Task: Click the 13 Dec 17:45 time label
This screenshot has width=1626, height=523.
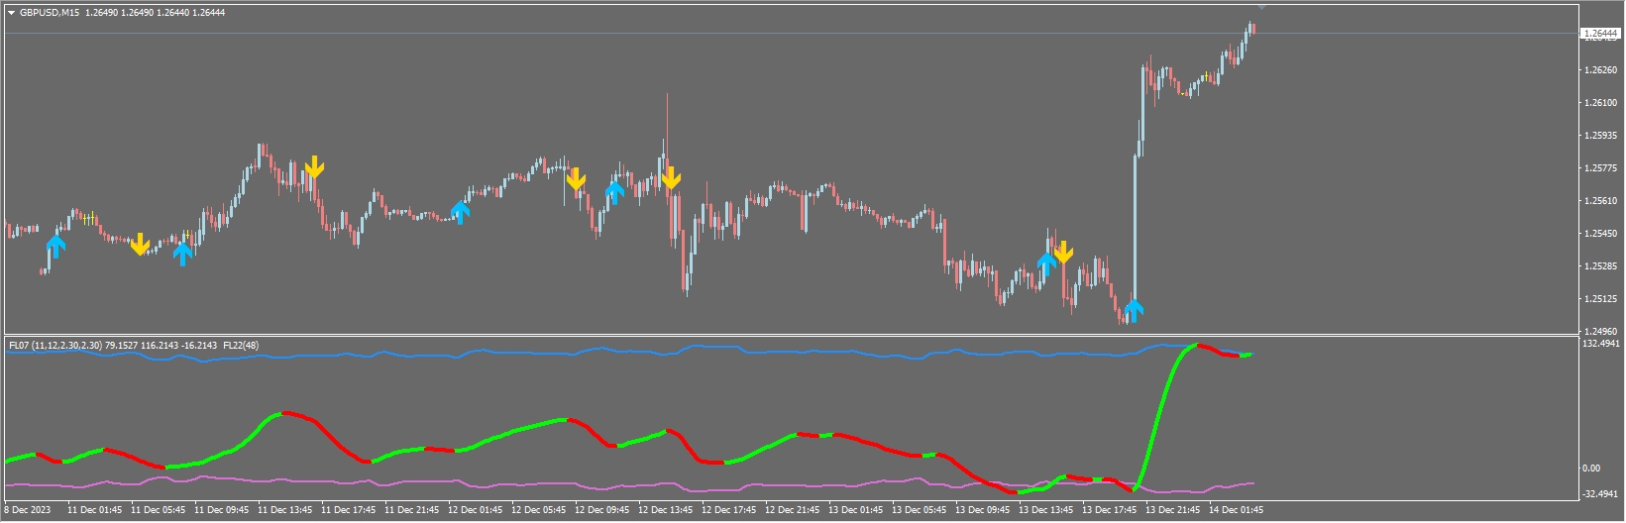Action: coord(1110,511)
